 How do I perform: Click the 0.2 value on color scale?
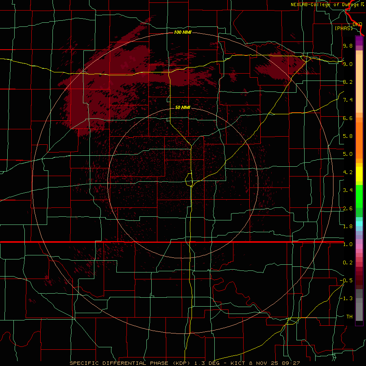(x=348, y=263)
